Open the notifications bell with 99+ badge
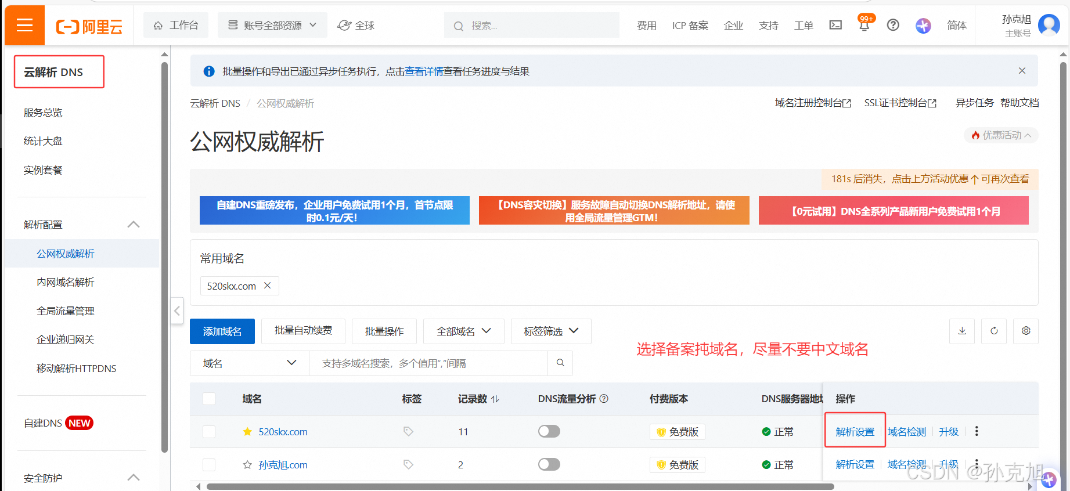 point(864,24)
